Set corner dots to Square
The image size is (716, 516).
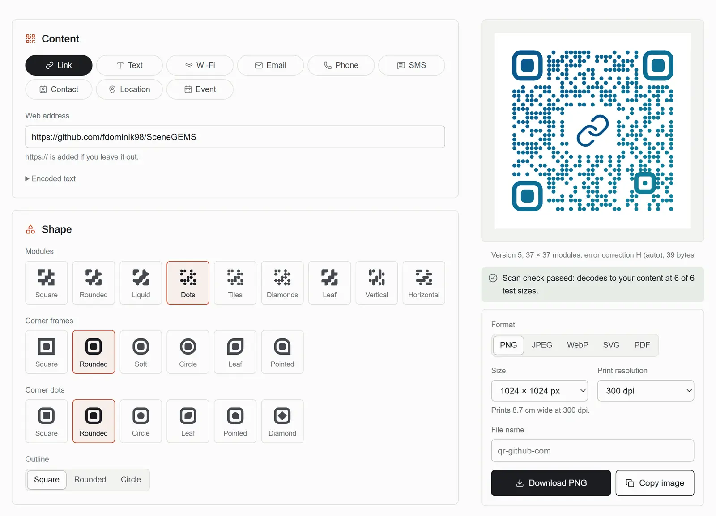click(x=47, y=421)
